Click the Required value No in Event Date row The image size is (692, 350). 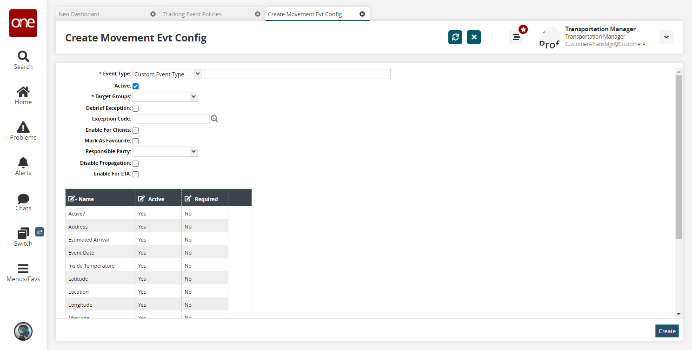coord(188,253)
